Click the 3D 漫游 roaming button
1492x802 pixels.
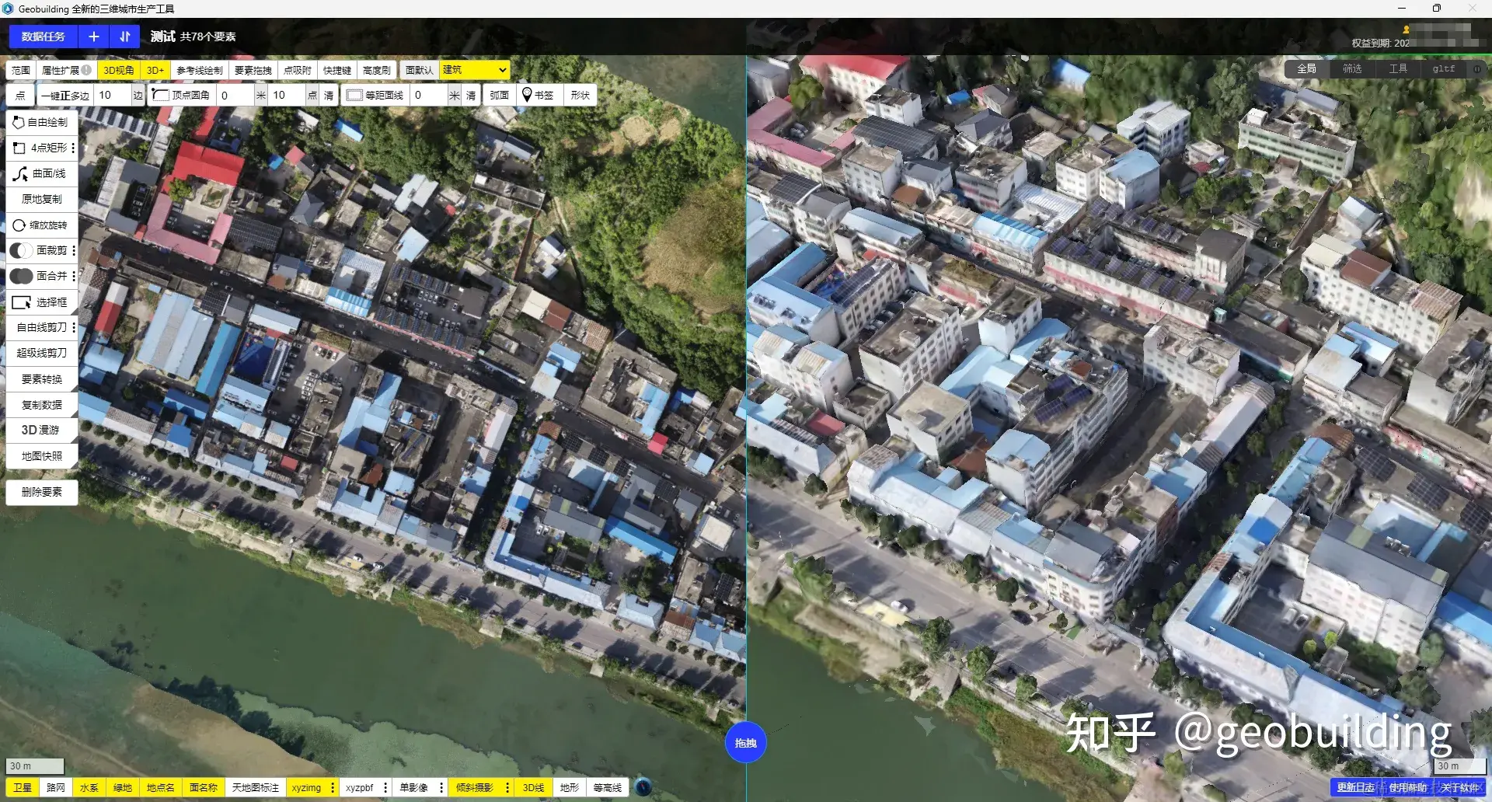point(42,430)
